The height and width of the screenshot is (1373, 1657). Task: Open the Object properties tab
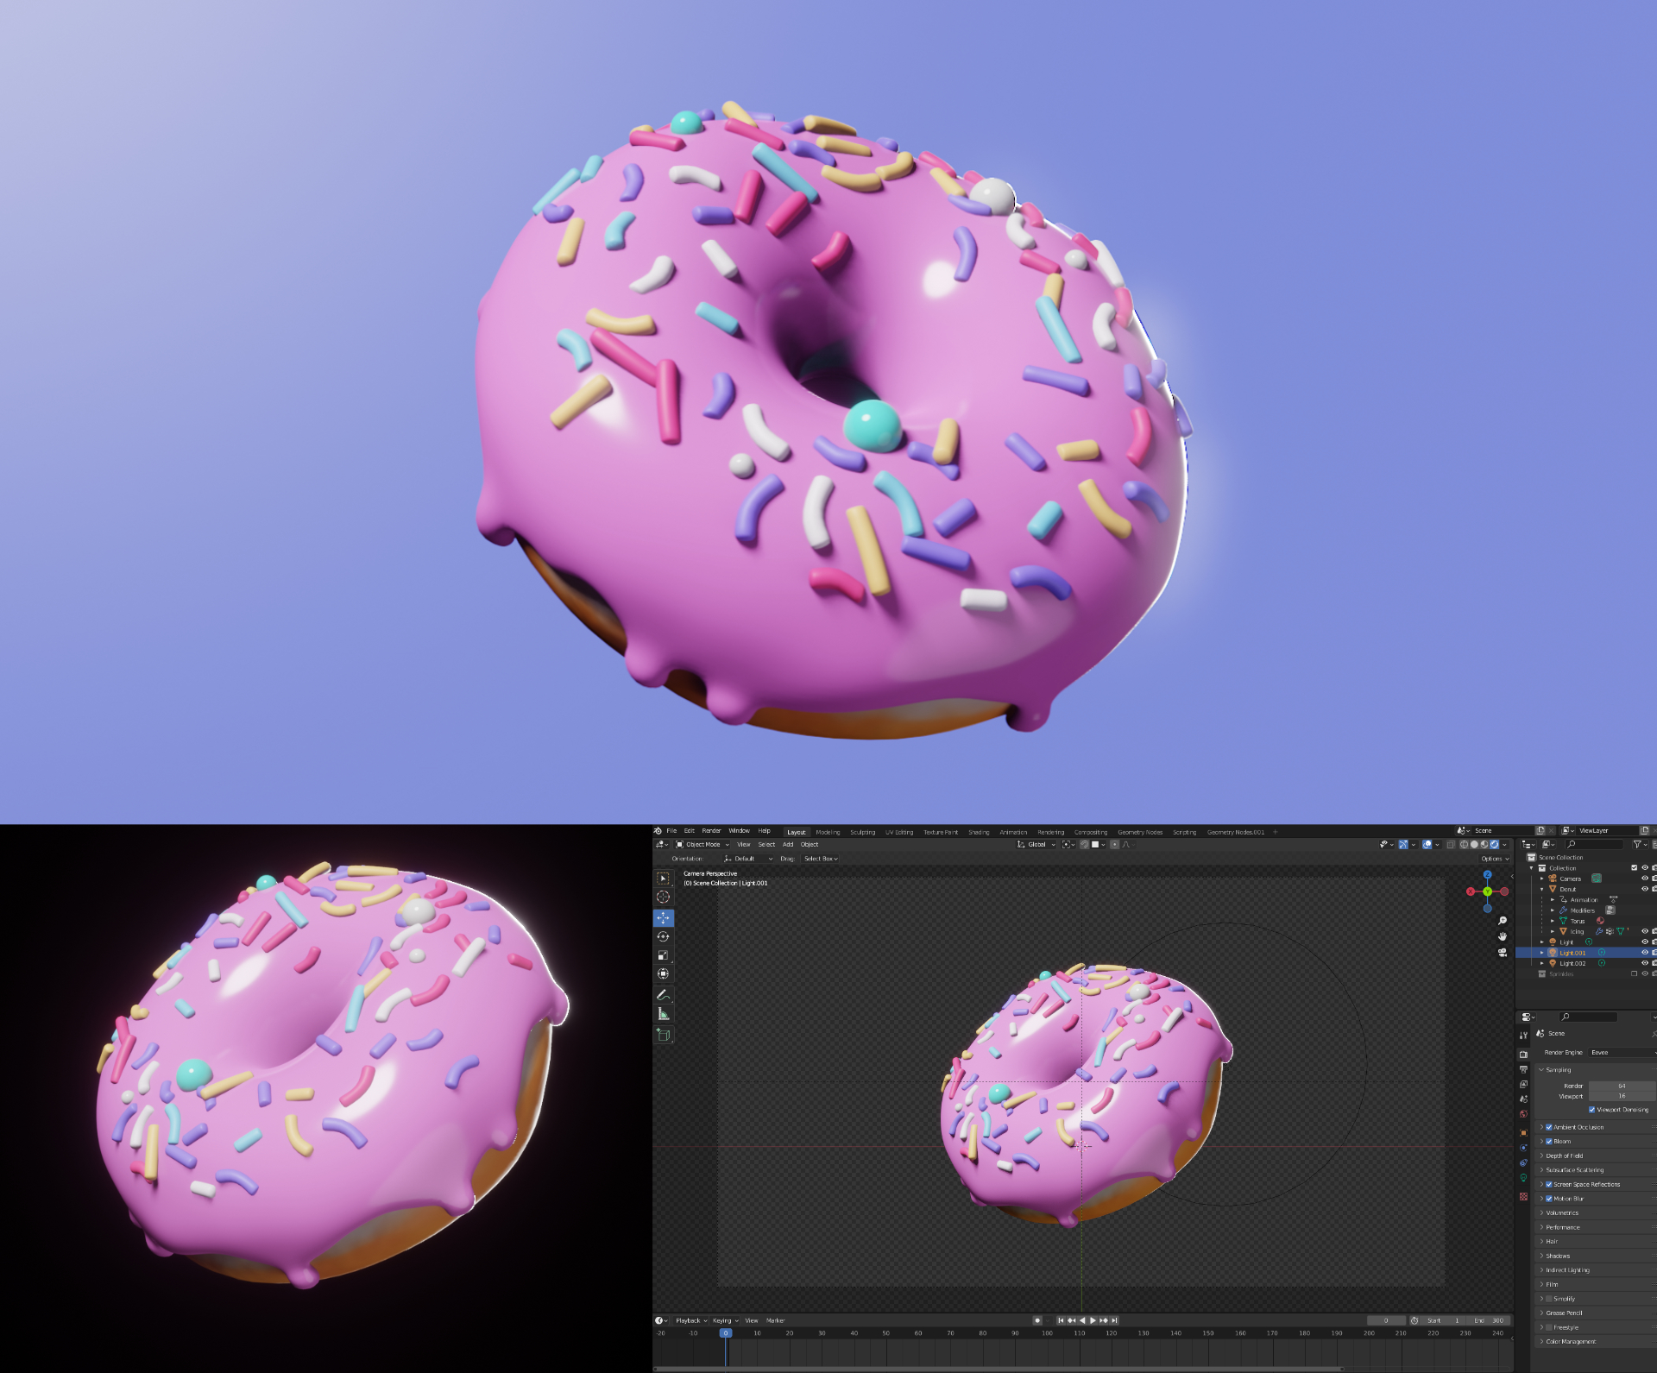(x=1523, y=1133)
